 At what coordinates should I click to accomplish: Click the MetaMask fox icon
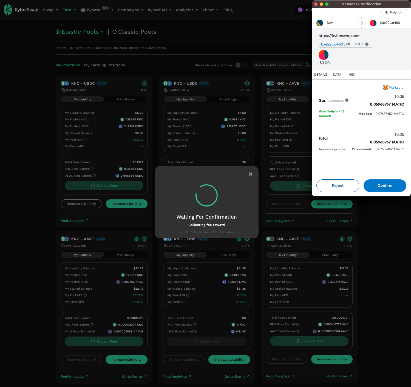386,87
